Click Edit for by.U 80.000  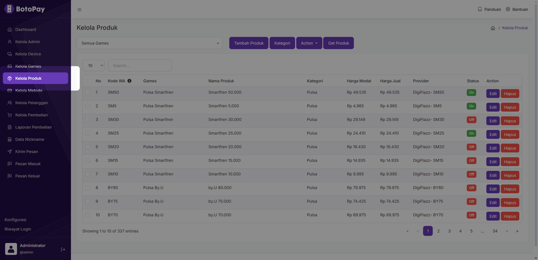click(493, 189)
